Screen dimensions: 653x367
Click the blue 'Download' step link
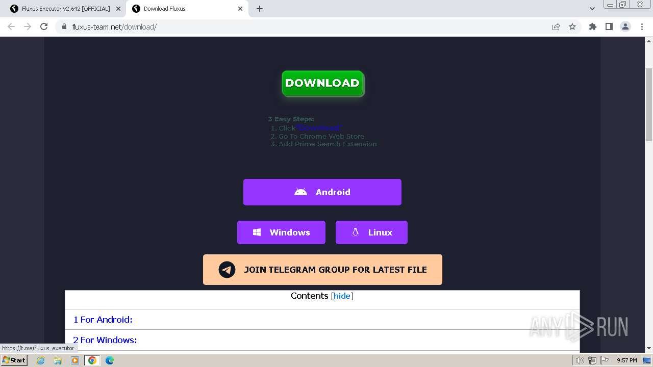pos(319,128)
